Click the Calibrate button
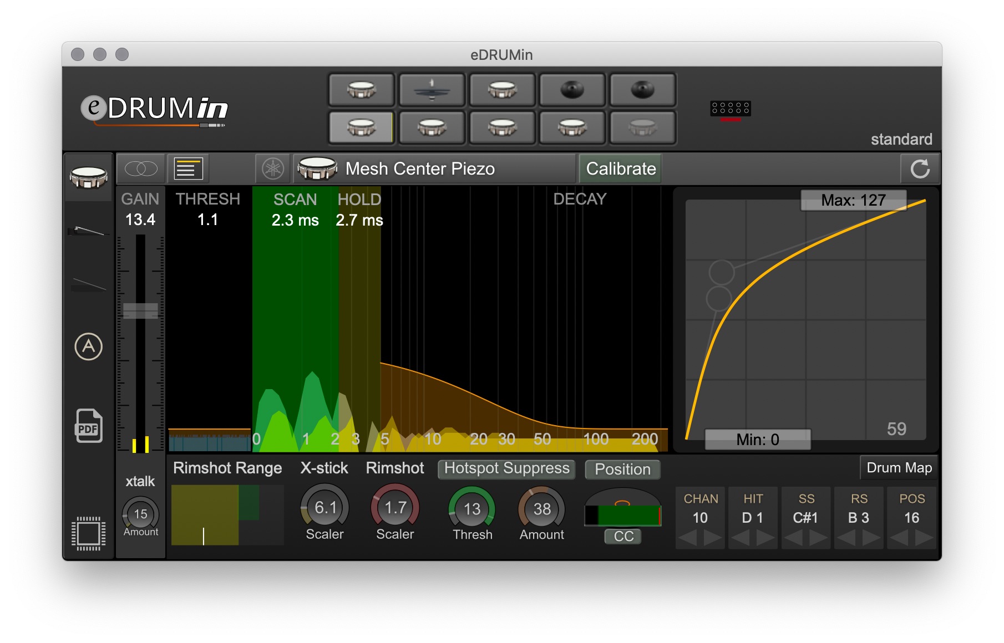 tap(621, 169)
